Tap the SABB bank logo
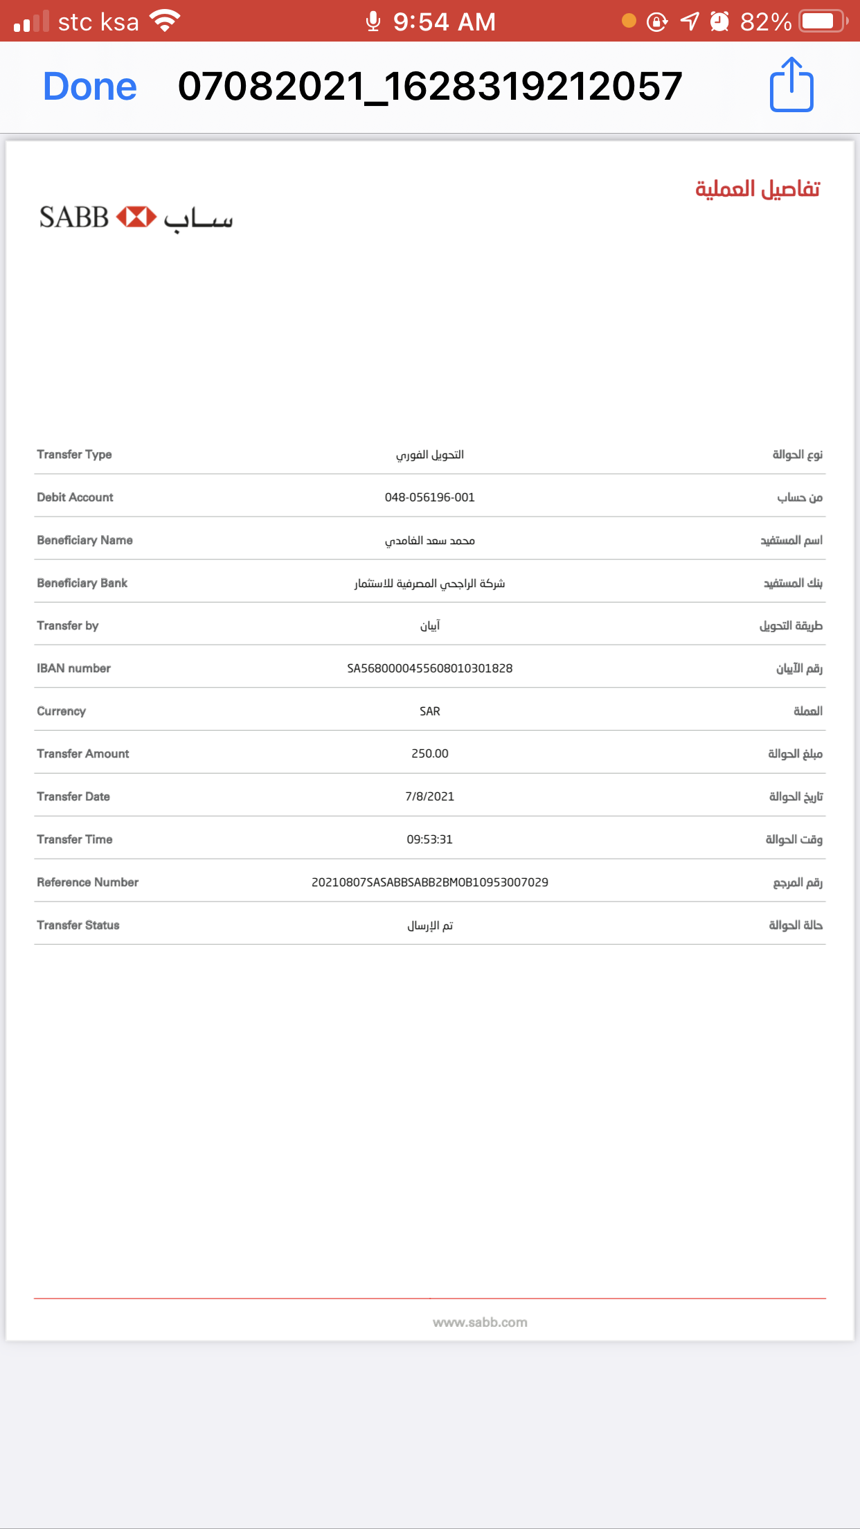 136,218
